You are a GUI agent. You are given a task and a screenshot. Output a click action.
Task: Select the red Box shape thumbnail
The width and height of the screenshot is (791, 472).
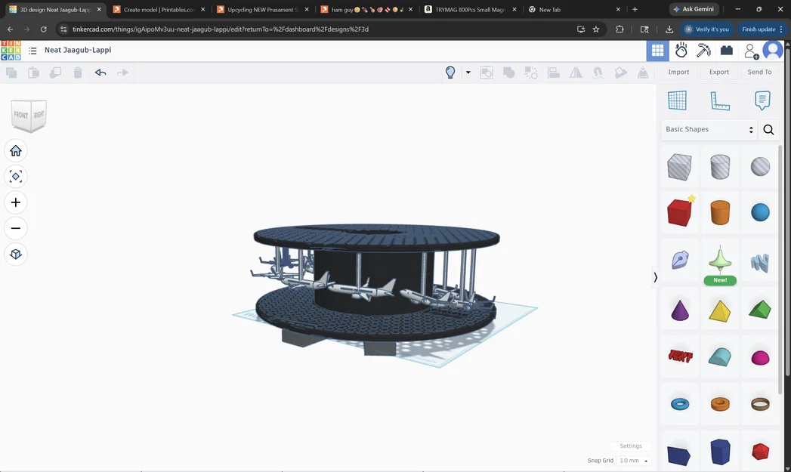click(x=679, y=212)
